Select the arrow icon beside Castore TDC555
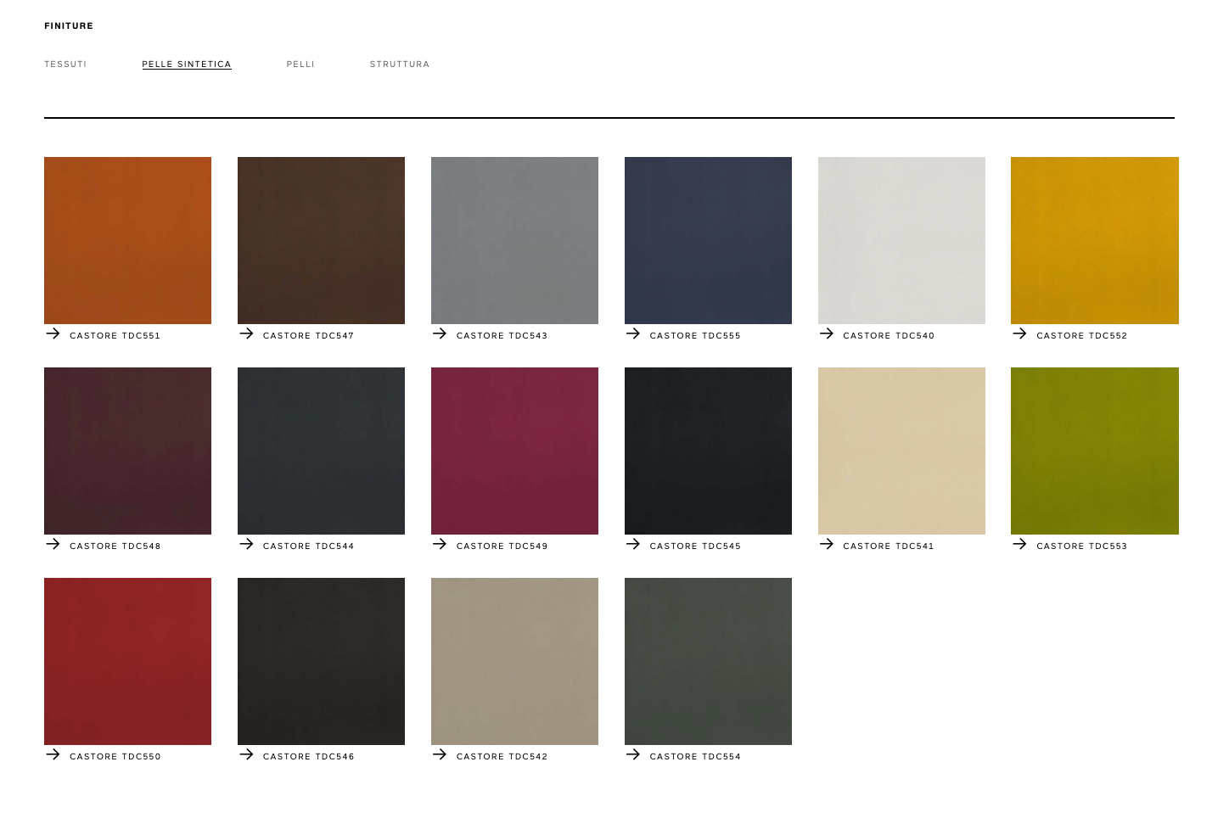 pos(633,334)
